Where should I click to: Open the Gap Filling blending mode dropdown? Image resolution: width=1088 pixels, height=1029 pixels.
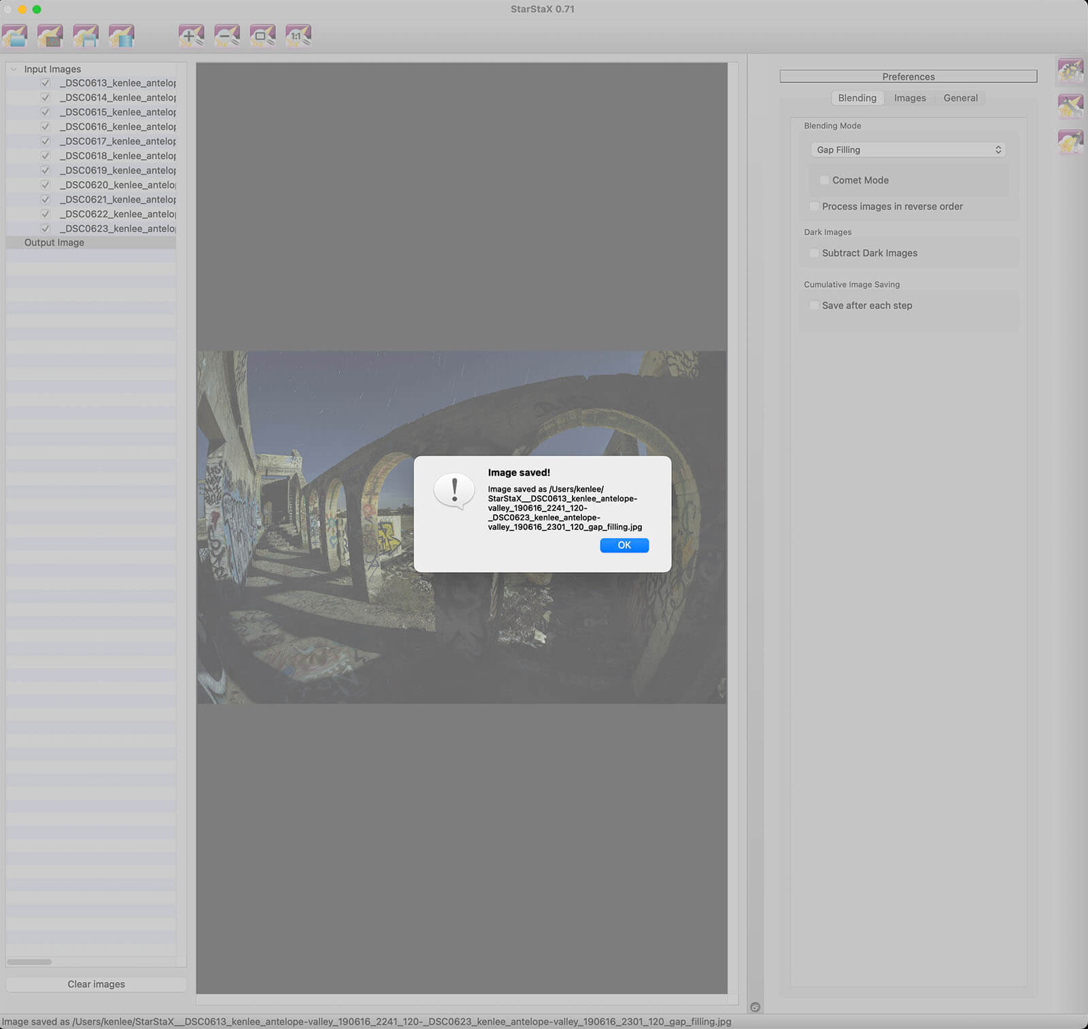(908, 150)
